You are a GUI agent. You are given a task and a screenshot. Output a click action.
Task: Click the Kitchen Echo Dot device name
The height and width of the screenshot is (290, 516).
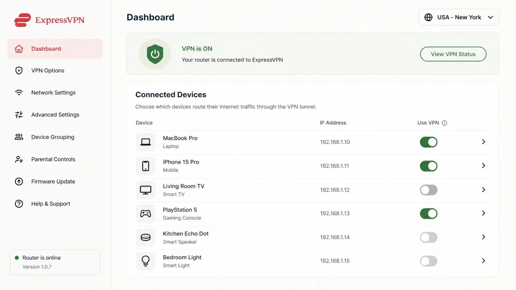[186, 234]
